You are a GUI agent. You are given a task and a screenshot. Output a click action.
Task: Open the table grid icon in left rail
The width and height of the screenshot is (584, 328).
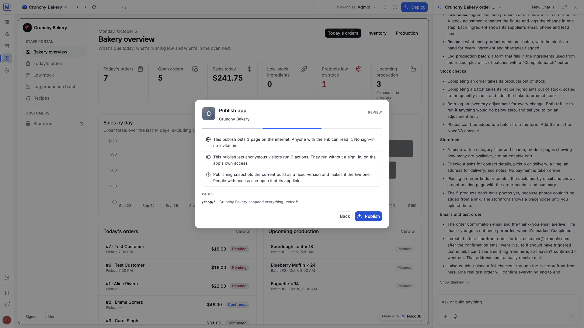click(7, 22)
